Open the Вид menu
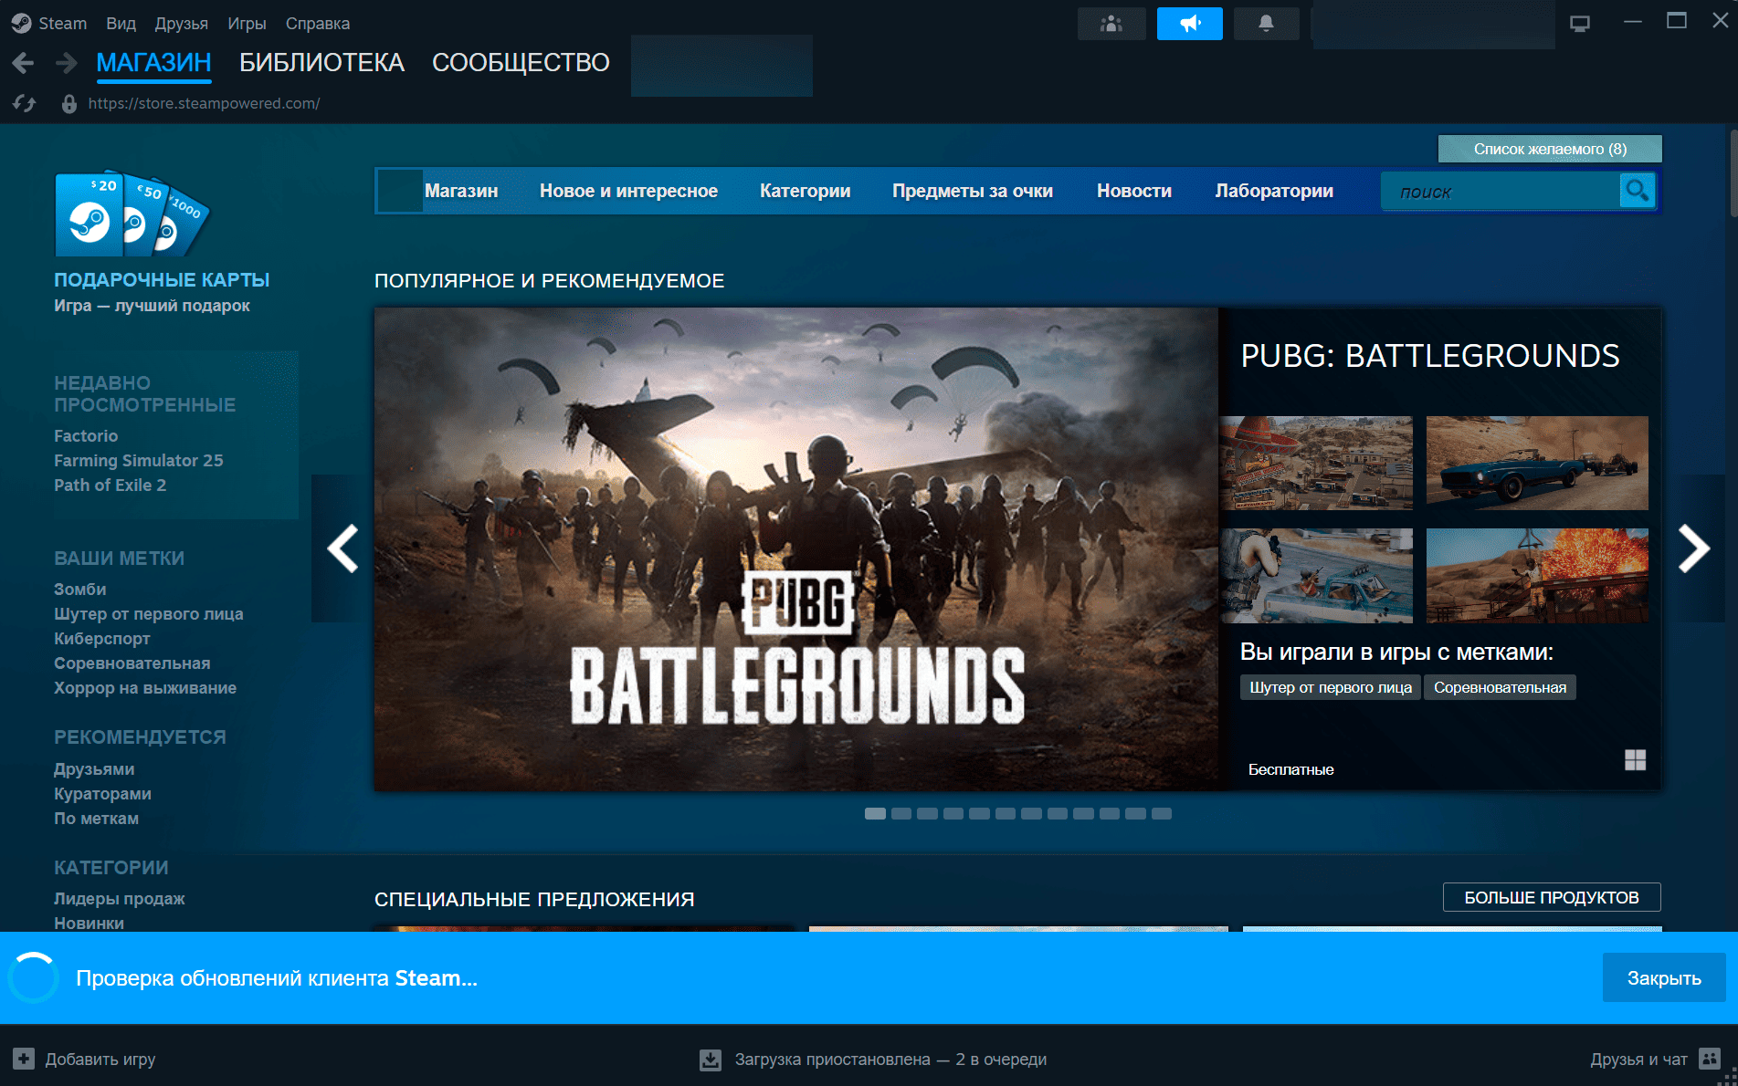 point(121,24)
